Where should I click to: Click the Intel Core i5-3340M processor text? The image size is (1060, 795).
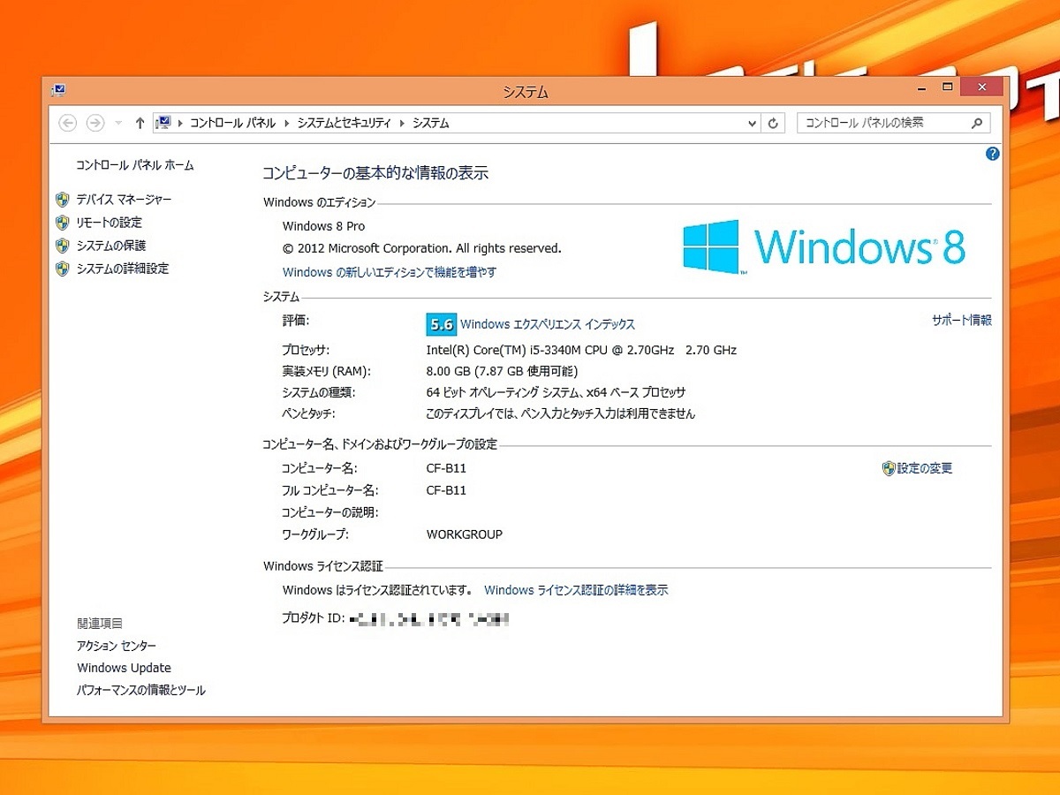click(x=581, y=350)
